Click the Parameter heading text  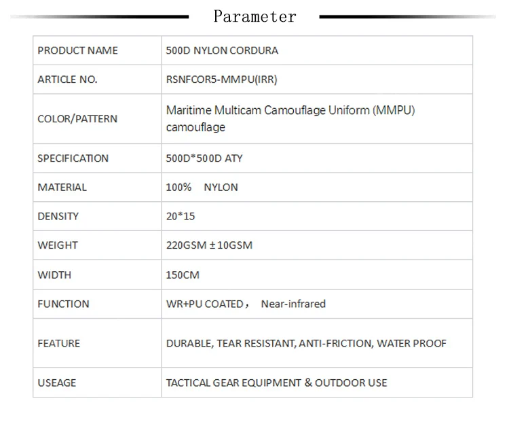(254, 16)
